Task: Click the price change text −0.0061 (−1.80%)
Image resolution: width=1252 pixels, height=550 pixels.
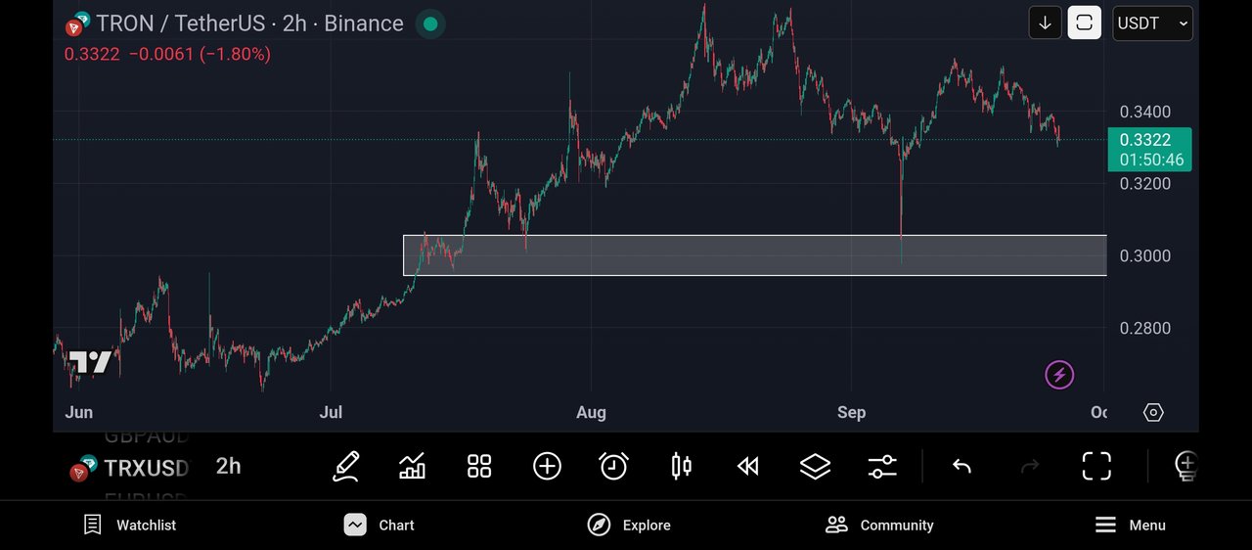Action: [x=200, y=55]
